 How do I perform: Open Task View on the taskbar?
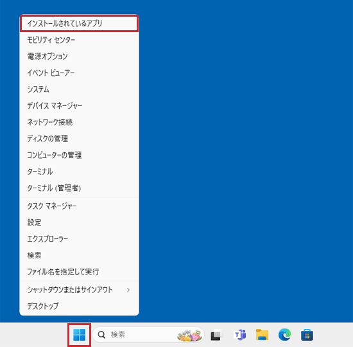coord(216,335)
